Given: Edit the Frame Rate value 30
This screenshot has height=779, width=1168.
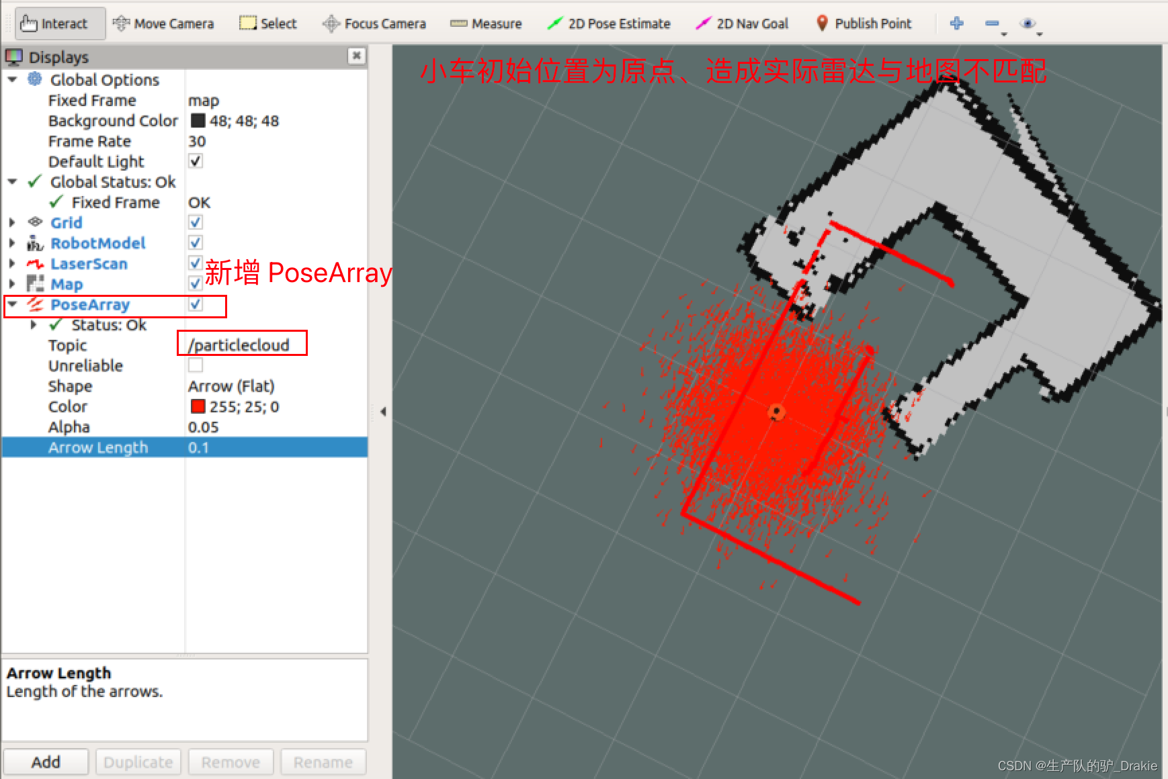Looking at the screenshot, I should coord(276,141).
